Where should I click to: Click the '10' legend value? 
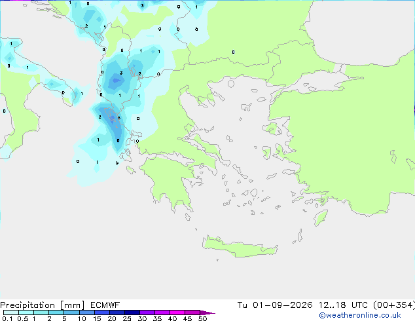pyautogui.click(x=82, y=318)
